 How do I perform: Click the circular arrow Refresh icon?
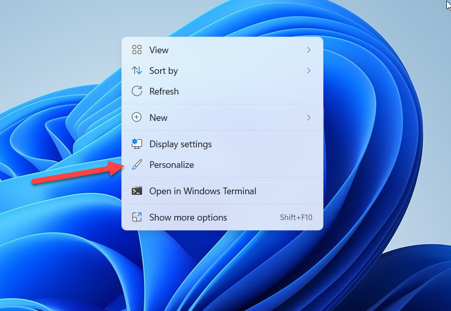[x=137, y=91]
